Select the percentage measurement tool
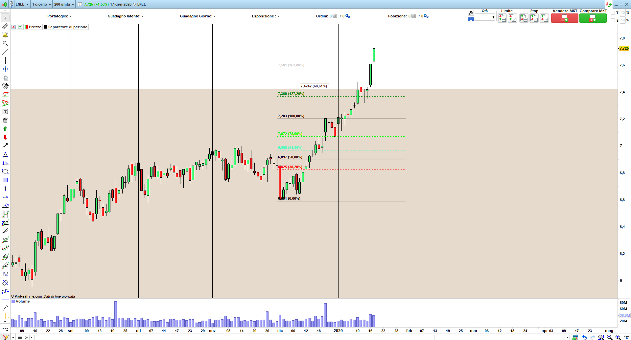 point(5,163)
